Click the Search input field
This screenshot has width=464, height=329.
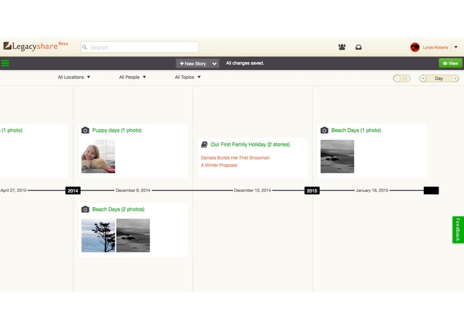pyautogui.click(x=140, y=47)
